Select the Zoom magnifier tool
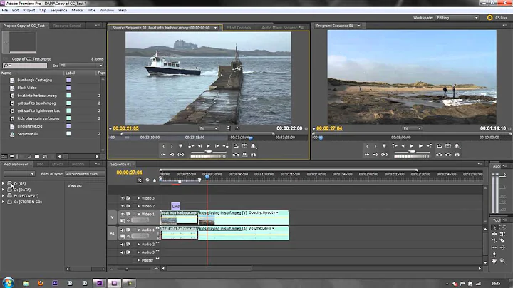Viewport: 513px width, 288px height. coord(502,261)
